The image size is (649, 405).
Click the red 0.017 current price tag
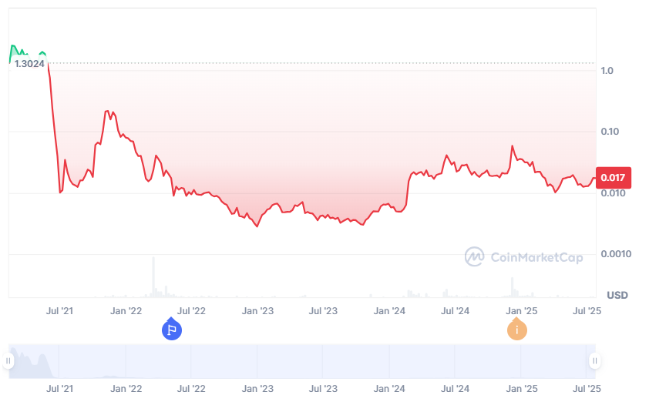click(x=614, y=178)
